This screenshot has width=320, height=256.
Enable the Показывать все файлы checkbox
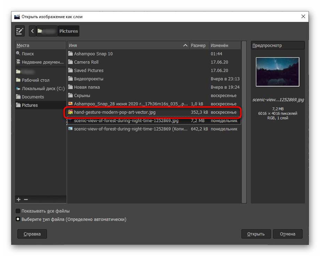[18, 211]
